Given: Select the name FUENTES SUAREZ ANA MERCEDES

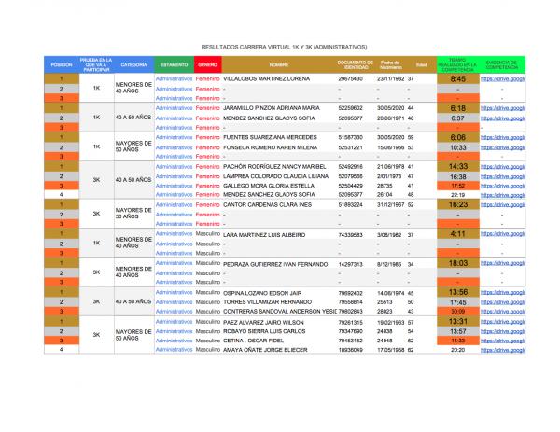Looking at the screenshot, I should pyautogui.click(x=270, y=137).
